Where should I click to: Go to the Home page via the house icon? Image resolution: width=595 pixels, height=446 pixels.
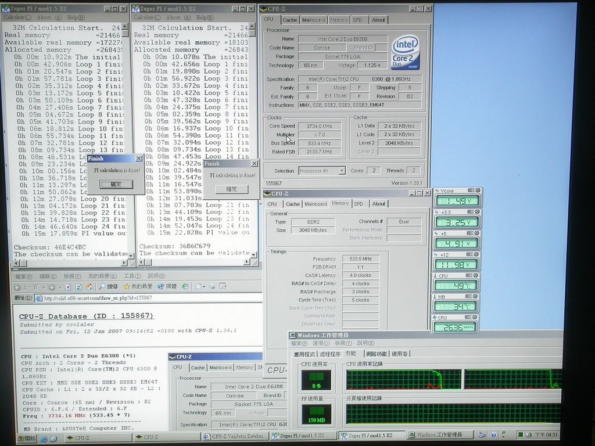89,287
